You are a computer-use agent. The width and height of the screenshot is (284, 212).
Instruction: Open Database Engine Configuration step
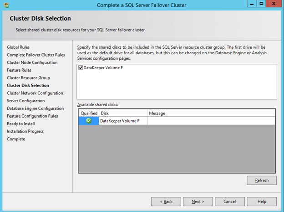tap(35, 109)
